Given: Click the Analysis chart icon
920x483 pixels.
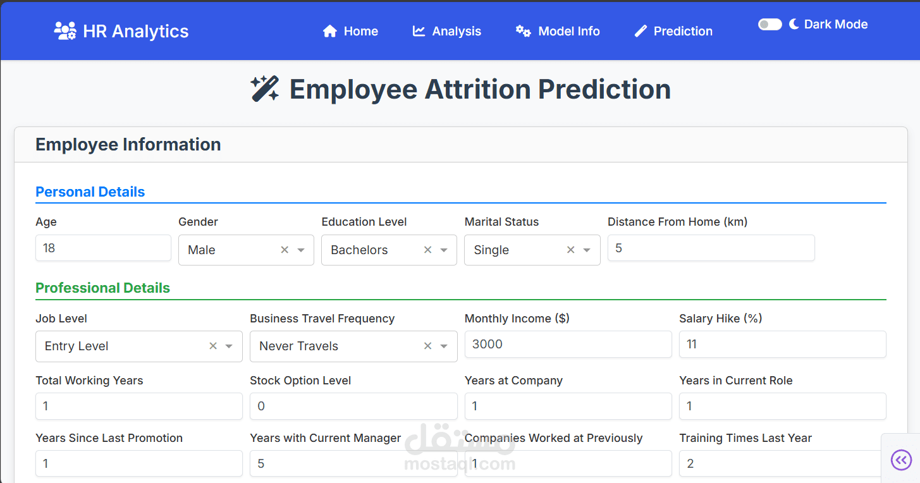Looking at the screenshot, I should pyautogui.click(x=419, y=31).
